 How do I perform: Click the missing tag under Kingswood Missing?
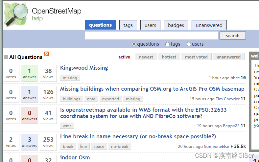(x=70, y=78)
